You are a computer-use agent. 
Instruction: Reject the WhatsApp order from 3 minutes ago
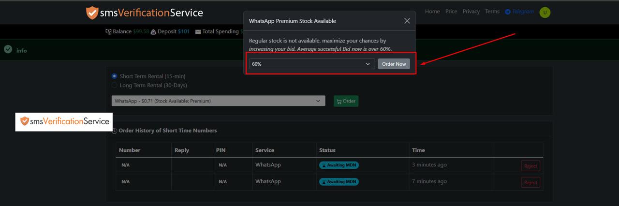point(531,166)
